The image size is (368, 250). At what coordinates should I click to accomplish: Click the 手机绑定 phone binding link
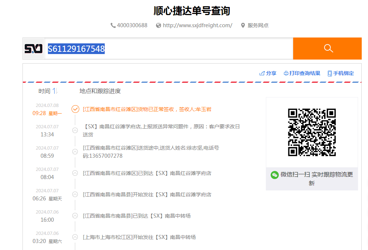[x=341, y=73]
